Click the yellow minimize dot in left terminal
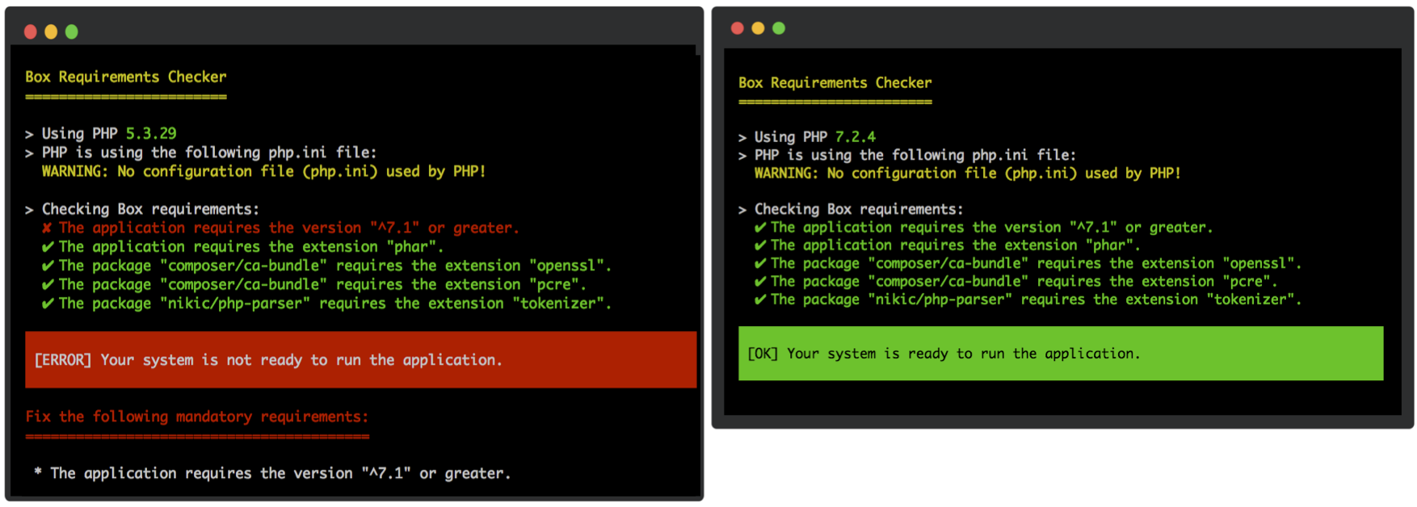Screen dimensions: 1417x507 51,31
